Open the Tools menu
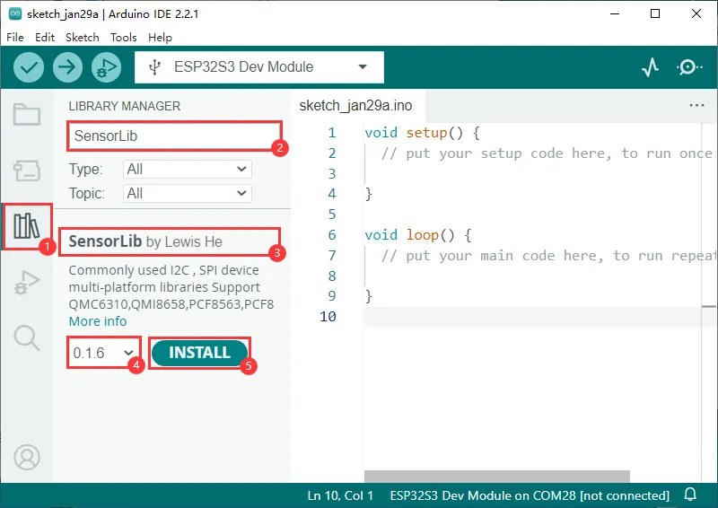The height and width of the screenshot is (508, 718). pos(123,38)
